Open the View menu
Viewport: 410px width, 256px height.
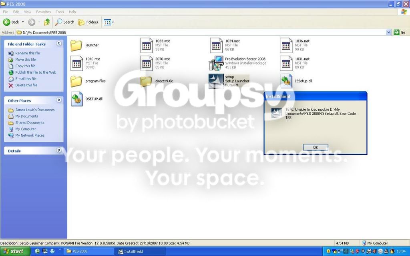click(28, 12)
